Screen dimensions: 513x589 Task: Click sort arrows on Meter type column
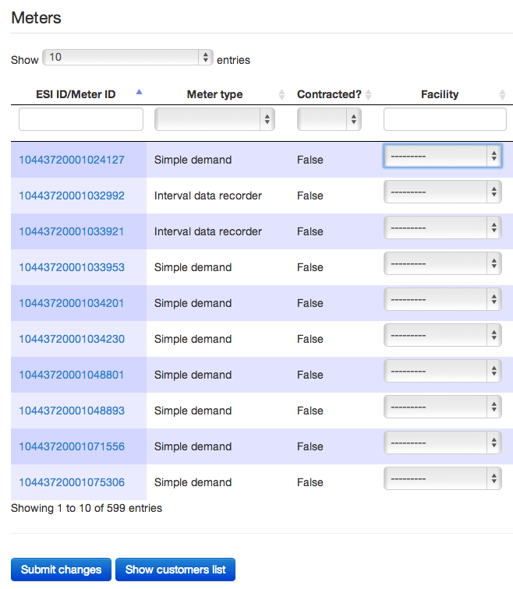coord(282,94)
